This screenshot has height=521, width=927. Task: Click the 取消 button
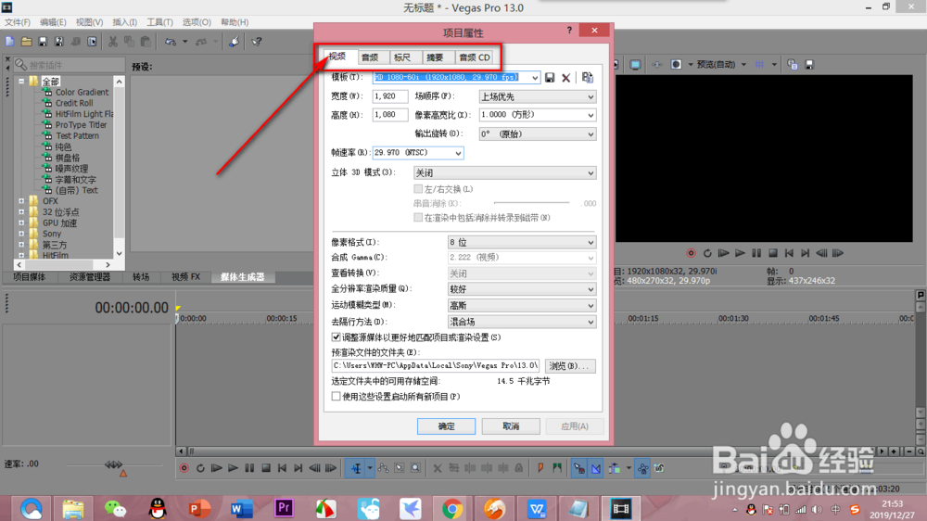511,426
